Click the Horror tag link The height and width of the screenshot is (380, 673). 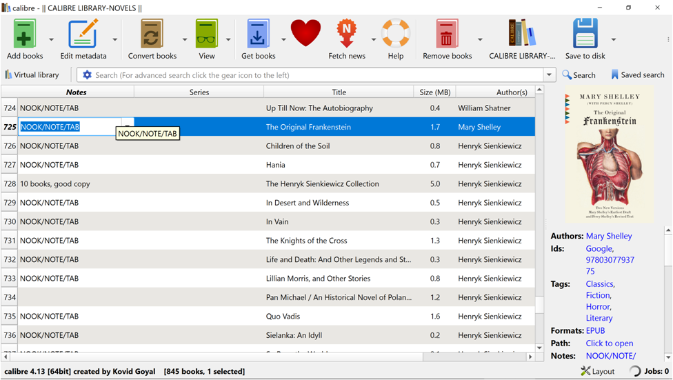click(598, 307)
